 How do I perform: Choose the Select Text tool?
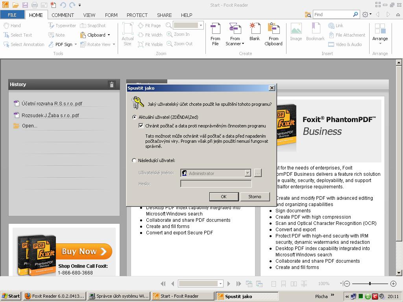click(18, 35)
